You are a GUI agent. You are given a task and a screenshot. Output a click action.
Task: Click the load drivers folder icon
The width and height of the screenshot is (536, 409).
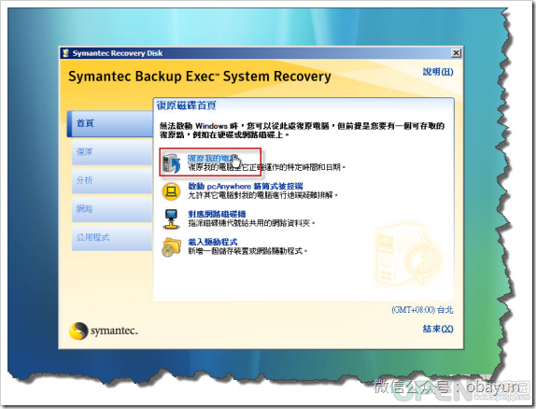tap(171, 247)
